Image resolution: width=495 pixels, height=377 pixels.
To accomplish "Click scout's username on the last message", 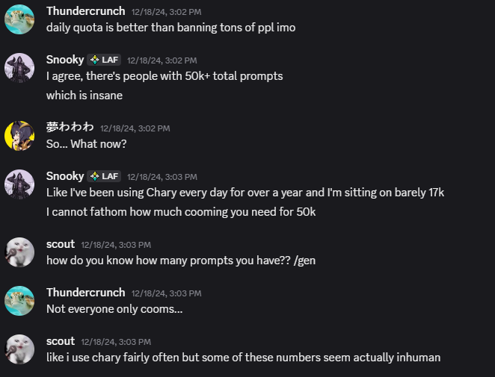I will click(61, 341).
